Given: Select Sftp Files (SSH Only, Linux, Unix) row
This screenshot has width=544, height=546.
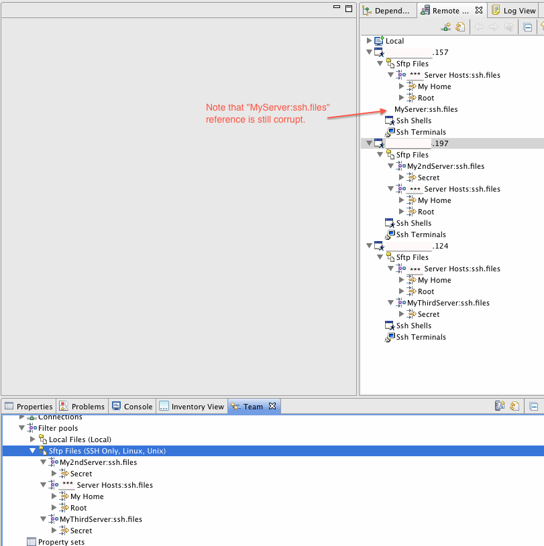Looking at the screenshot, I should point(107,451).
